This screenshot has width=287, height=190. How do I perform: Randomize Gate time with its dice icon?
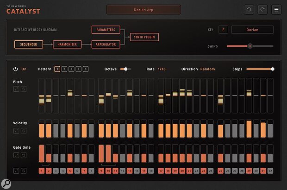tap(16, 155)
